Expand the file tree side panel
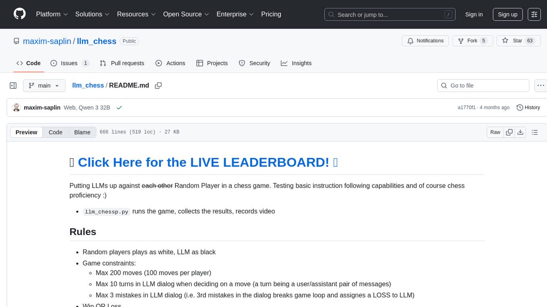 (13, 86)
